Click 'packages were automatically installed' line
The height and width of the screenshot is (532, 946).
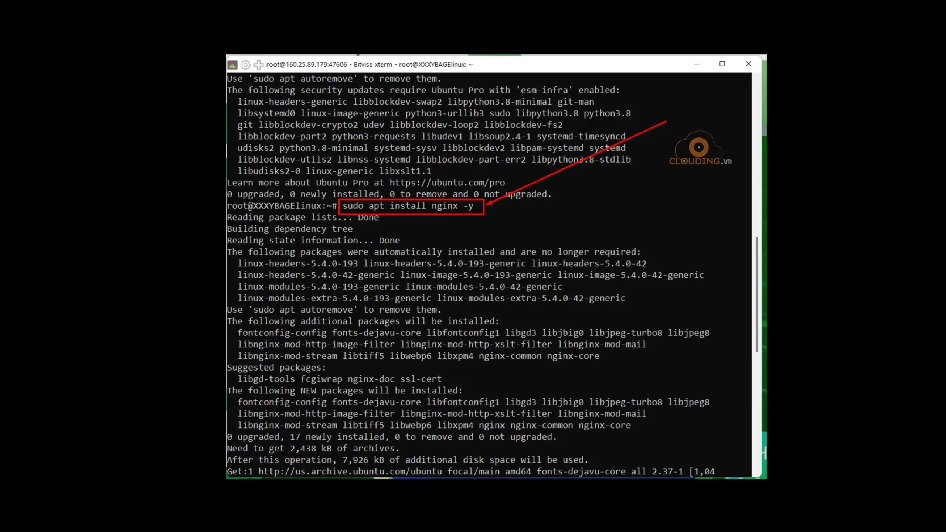pos(434,252)
